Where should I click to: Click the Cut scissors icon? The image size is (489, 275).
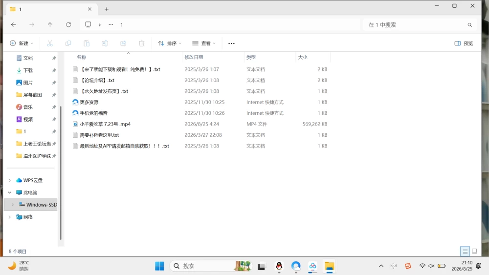(x=50, y=43)
